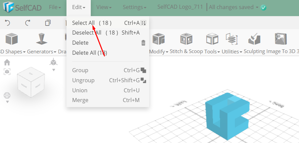Click the Undo arrow icon
Screen dimensions: 299x143
coord(7,23)
